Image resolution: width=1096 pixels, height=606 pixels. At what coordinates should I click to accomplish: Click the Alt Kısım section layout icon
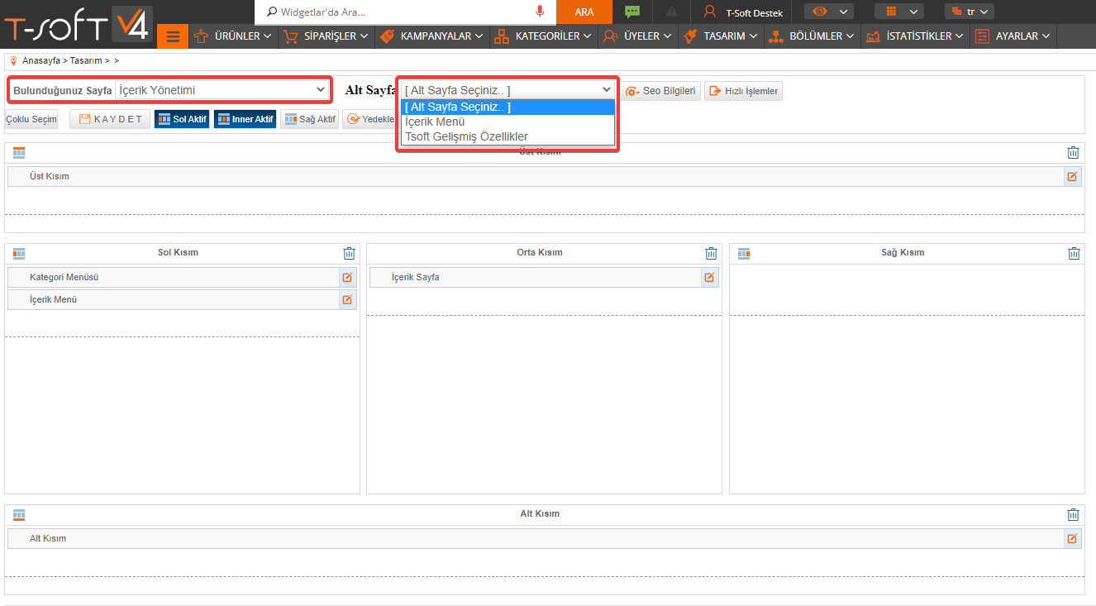coord(19,514)
